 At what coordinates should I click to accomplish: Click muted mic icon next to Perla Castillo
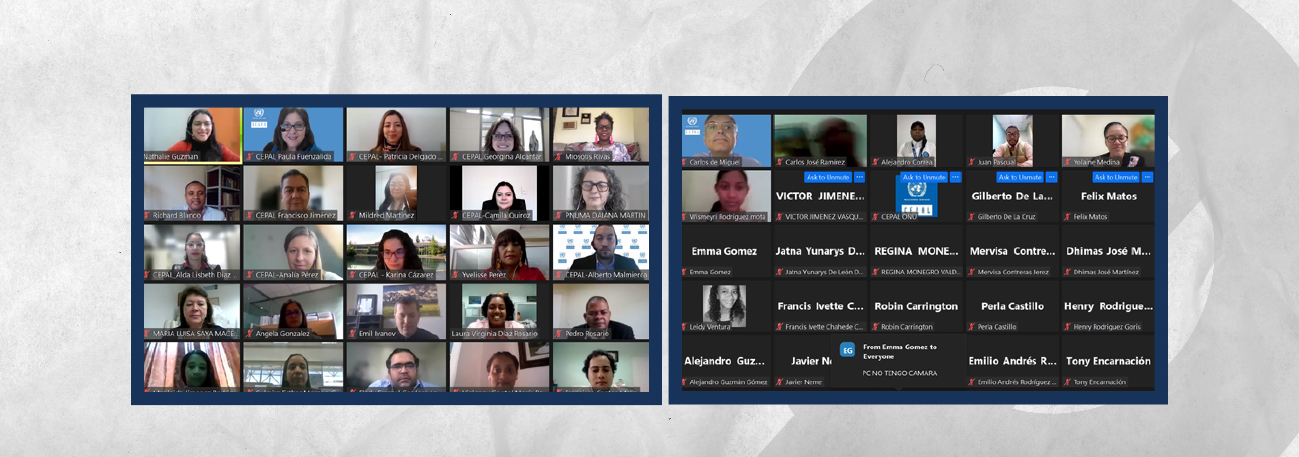pos(971,327)
